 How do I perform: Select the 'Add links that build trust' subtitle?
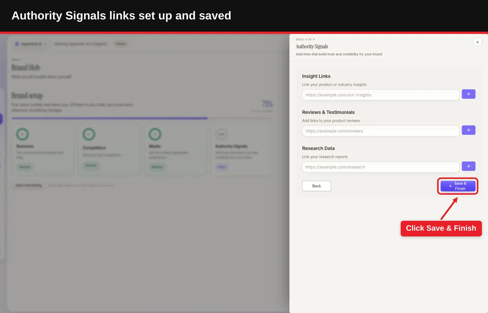click(339, 54)
